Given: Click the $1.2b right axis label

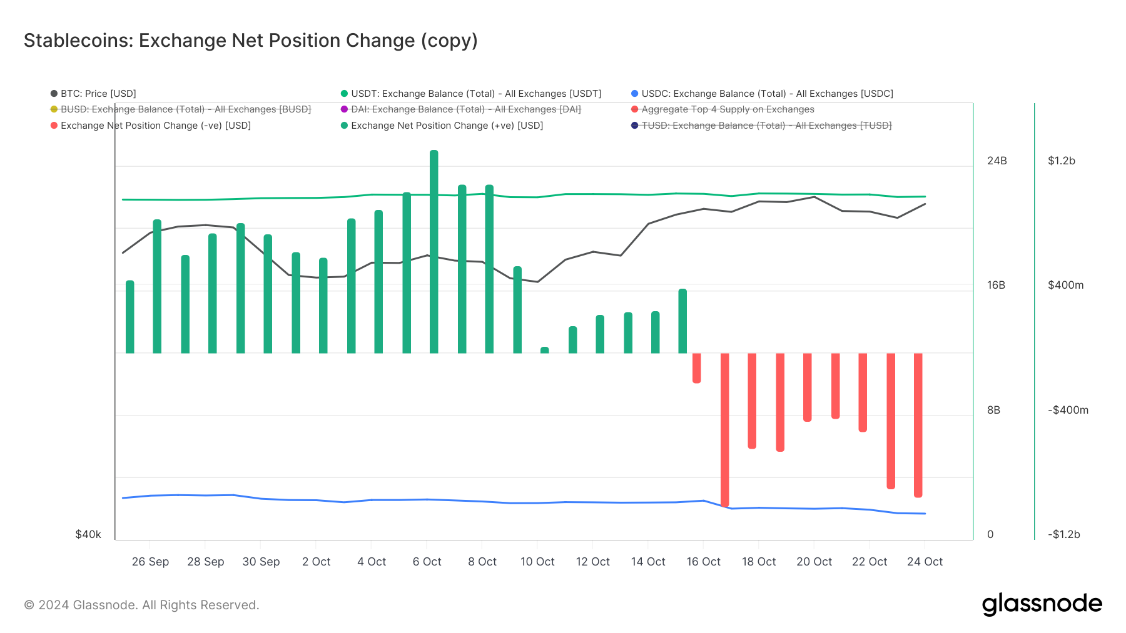Looking at the screenshot, I should coord(1062,161).
